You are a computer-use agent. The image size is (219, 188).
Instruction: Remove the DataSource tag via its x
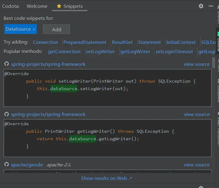tap(34, 29)
